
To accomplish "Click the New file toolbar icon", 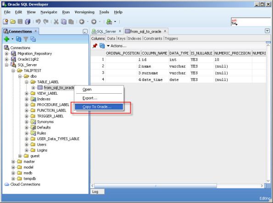I will (x=6, y=22).
